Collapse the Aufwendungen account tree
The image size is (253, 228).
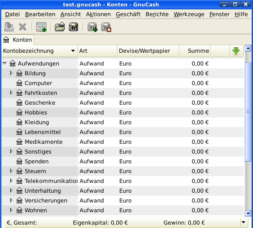[x=5, y=63]
